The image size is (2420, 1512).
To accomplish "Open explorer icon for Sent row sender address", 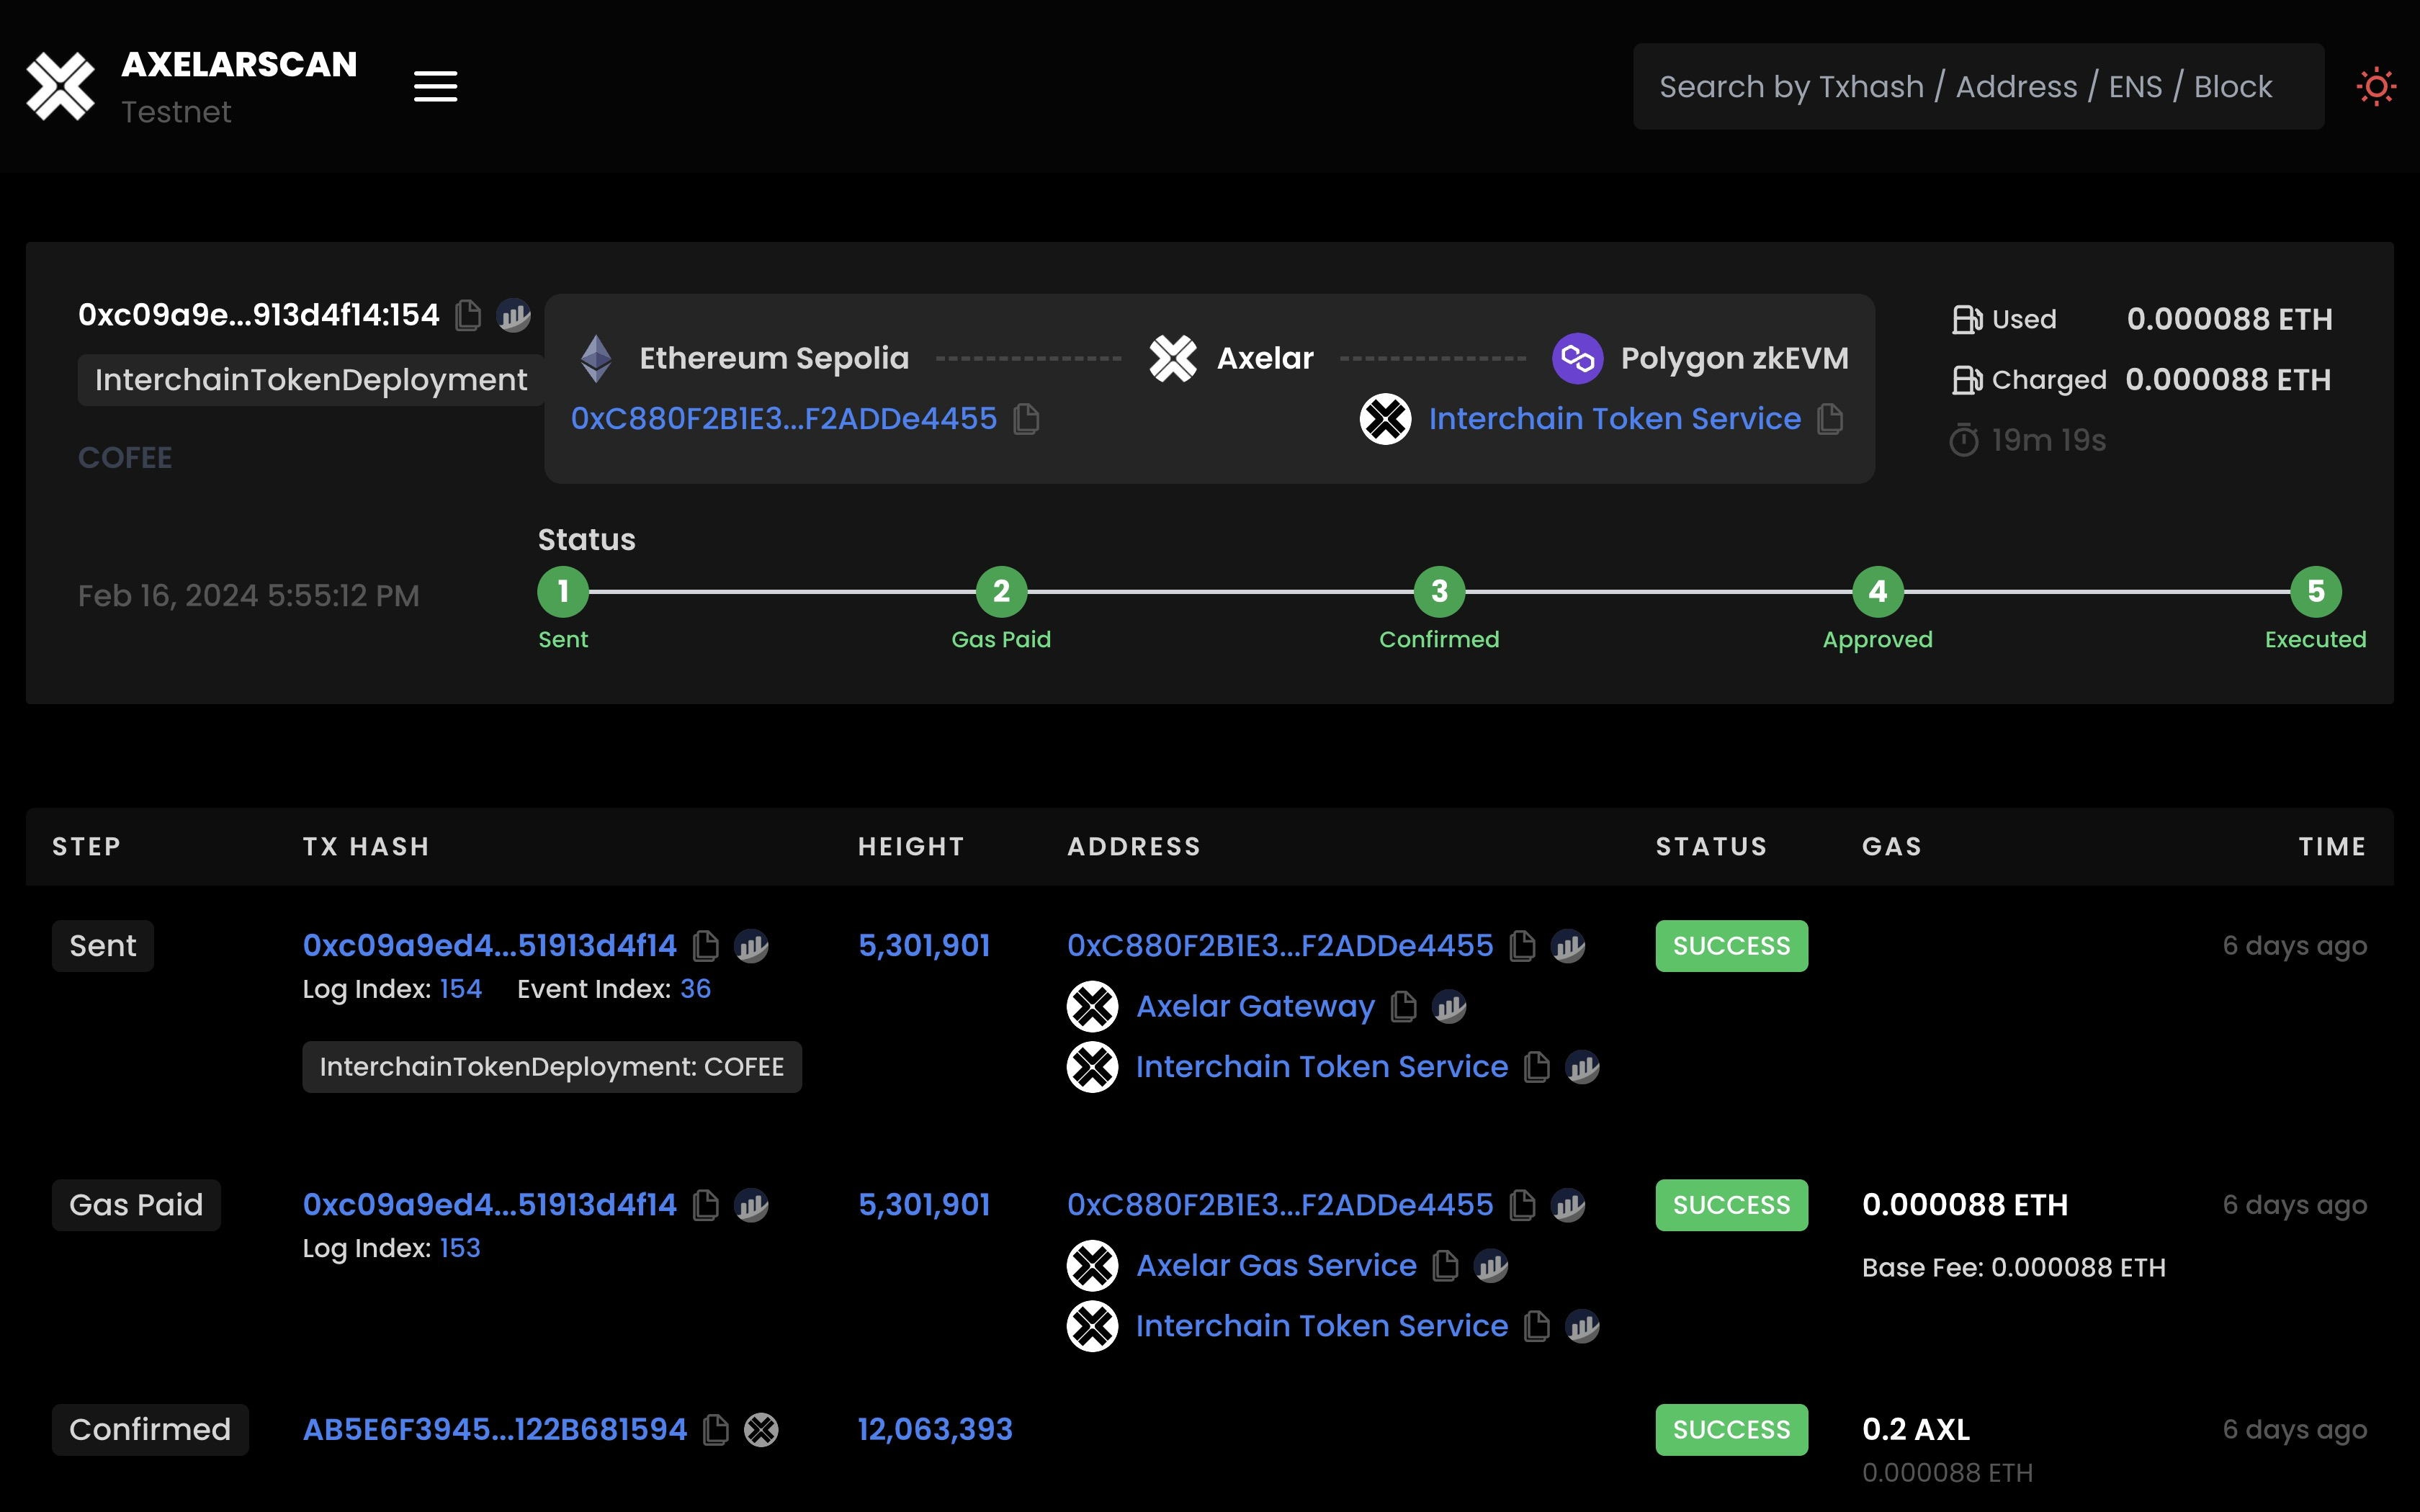I will (x=1568, y=946).
